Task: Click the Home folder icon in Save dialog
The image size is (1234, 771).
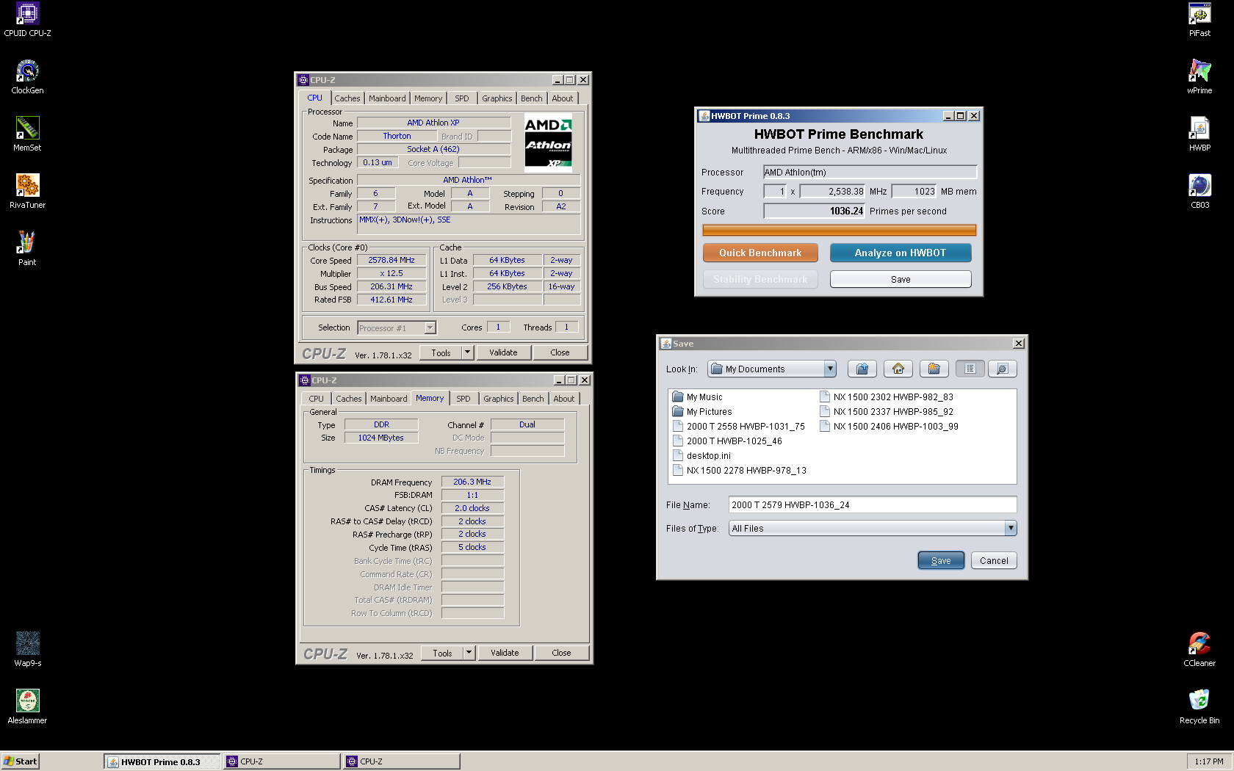Action: point(898,369)
